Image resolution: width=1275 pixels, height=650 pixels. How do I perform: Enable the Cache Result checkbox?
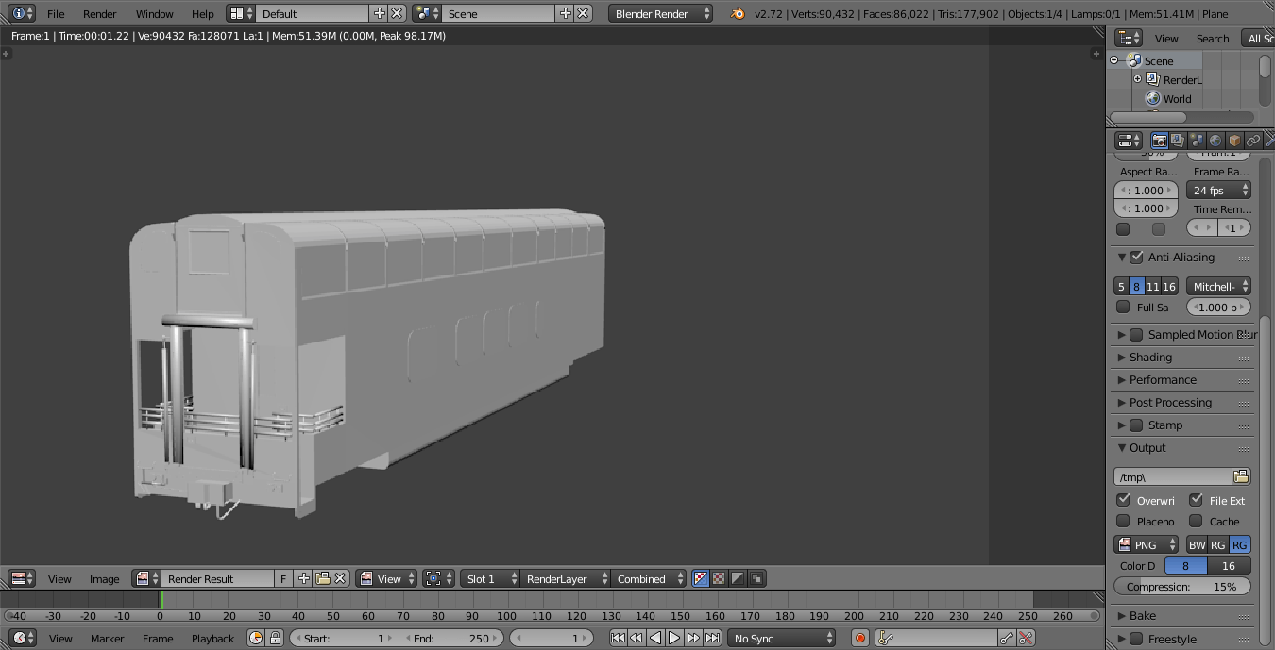(1196, 521)
